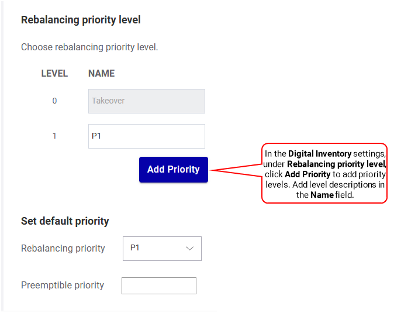Screen dimensions: 394x313
Task: Click the chevron arrow in the P1 dropdown
Action: click(189, 248)
